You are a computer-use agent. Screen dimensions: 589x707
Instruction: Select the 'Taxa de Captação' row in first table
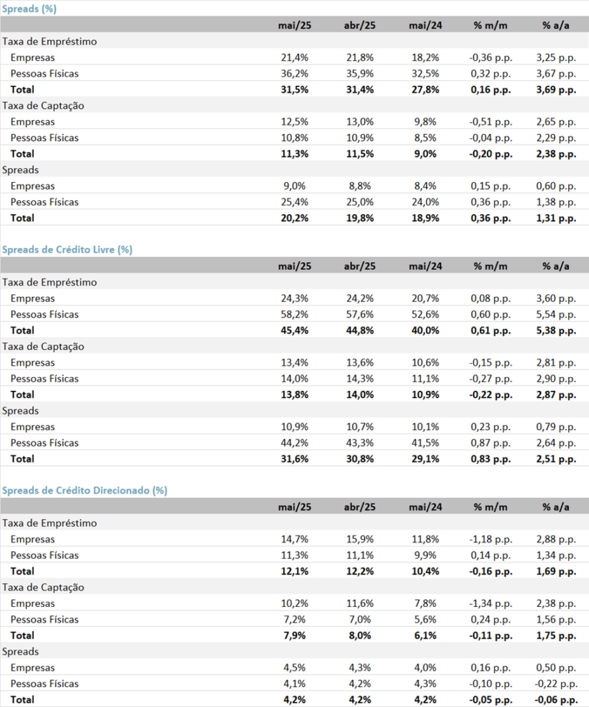(294, 106)
